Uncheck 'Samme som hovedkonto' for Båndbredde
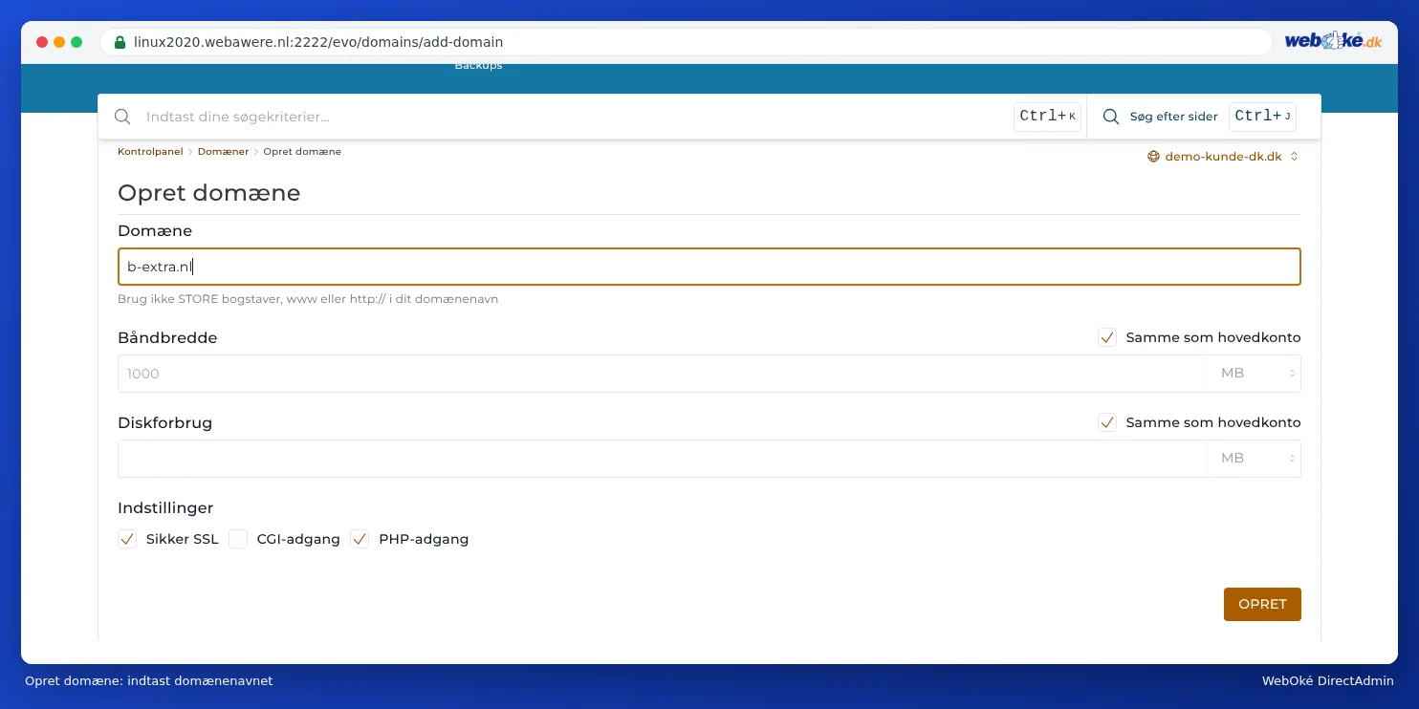Screen dimensions: 1419x709 (1107, 337)
